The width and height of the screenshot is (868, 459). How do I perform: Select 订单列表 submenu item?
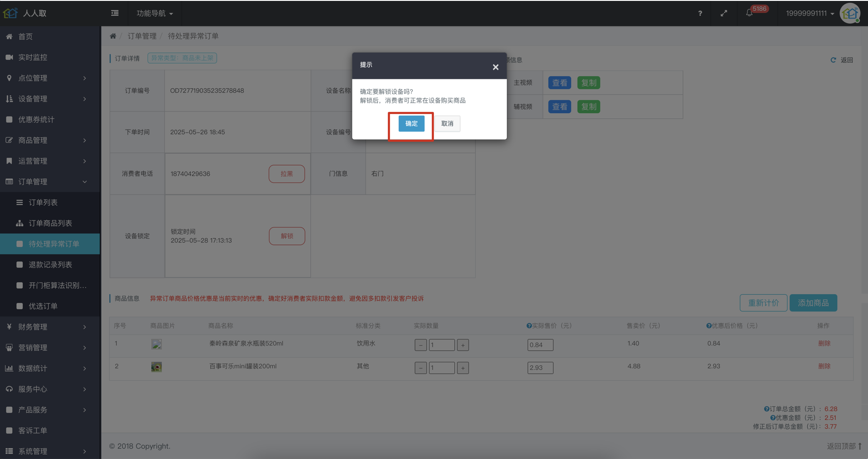click(x=50, y=202)
